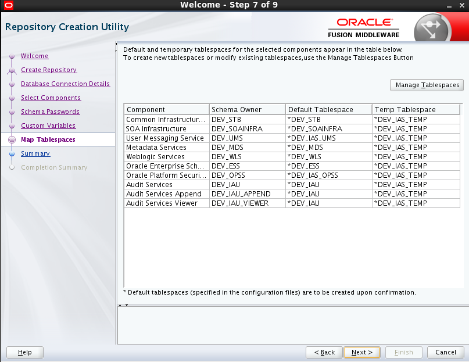This screenshot has width=469, height=362.
Task: Go to the Welcome step
Action: click(x=34, y=56)
